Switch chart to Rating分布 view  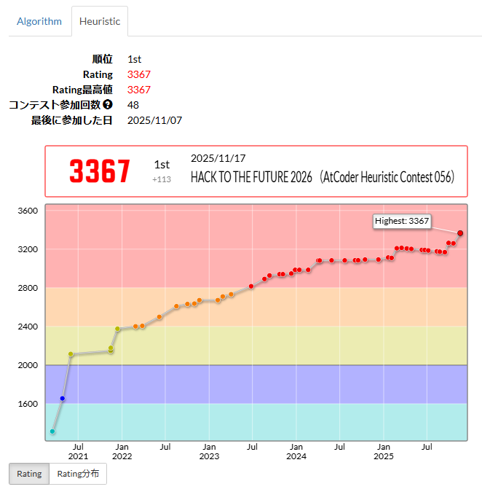point(78,474)
